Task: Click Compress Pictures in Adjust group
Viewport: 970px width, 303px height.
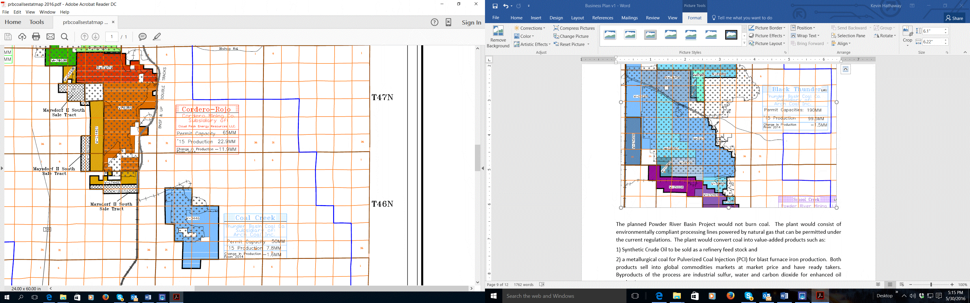Action: point(574,28)
